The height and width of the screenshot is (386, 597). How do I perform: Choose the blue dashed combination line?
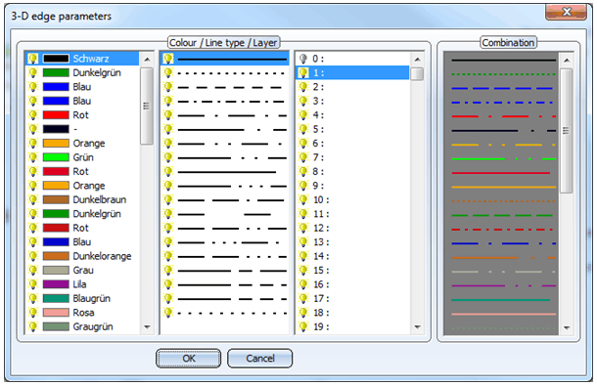pos(502,88)
